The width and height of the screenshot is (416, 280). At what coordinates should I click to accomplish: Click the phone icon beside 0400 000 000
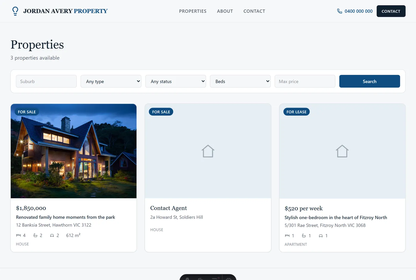(x=340, y=11)
